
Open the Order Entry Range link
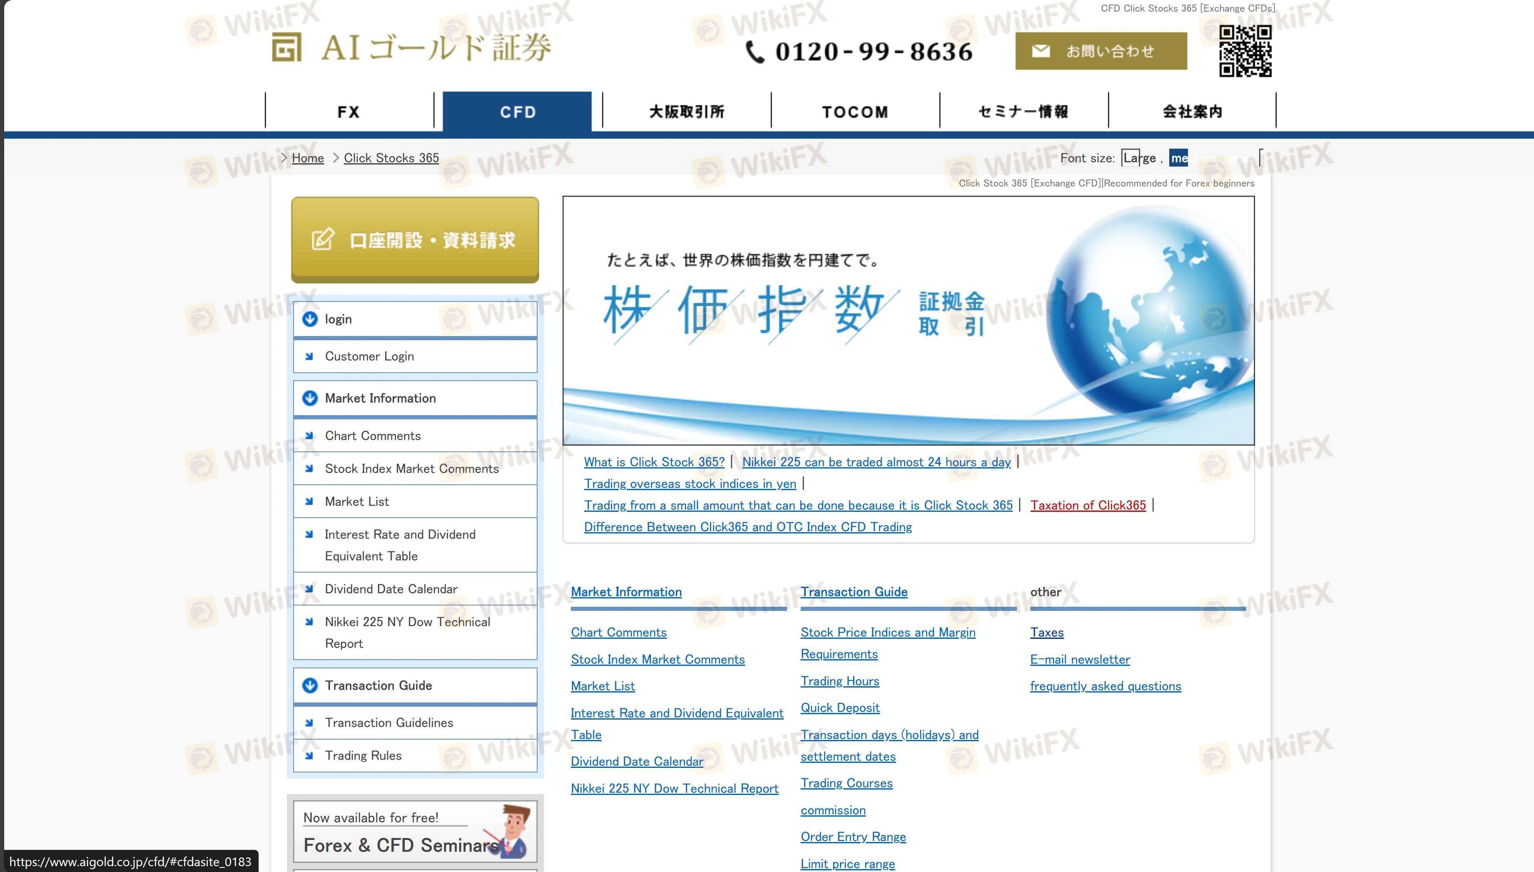click(853, 837)
